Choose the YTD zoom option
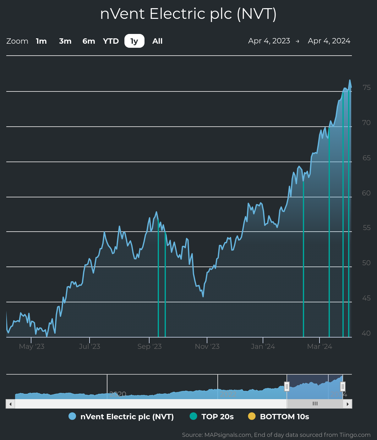Viewport: 377px width, 440px height. click(111, 41)
